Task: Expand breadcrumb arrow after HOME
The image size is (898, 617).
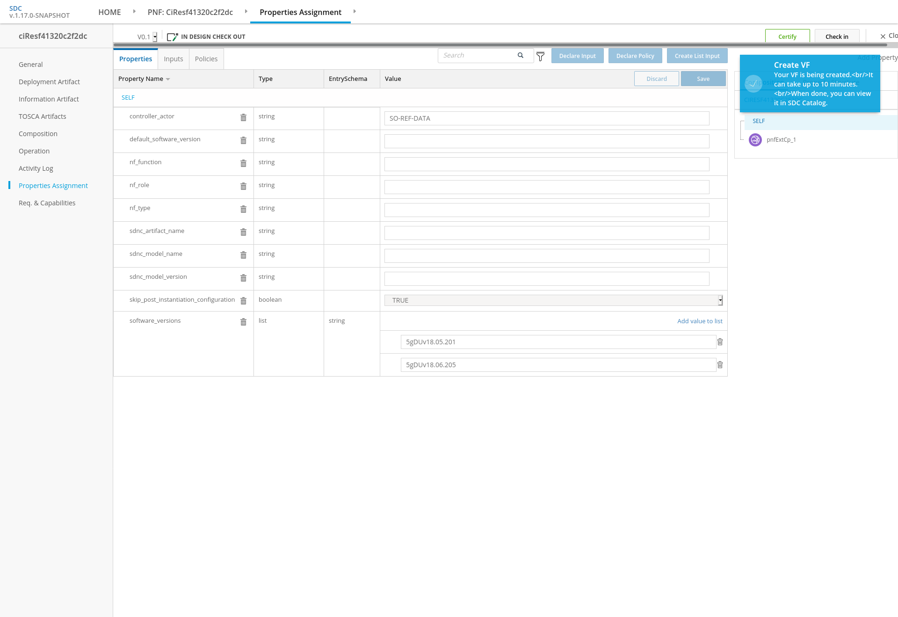Action: [x=134, y=11]
